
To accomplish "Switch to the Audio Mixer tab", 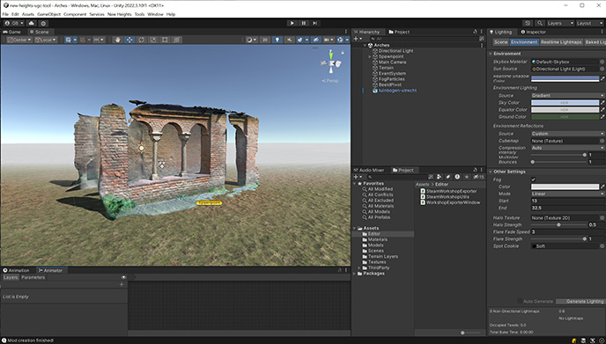I will (369, 170).
